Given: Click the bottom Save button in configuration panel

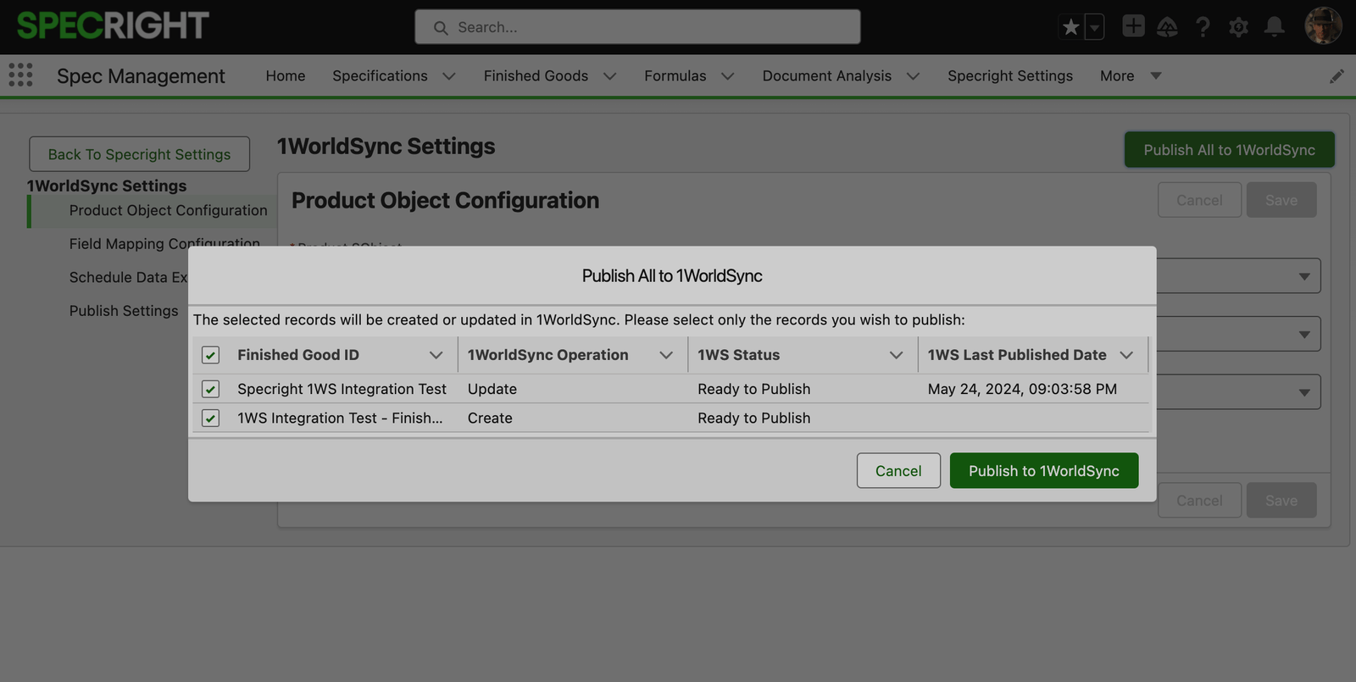Looking at the screenshot, I should click(1281, 501).
